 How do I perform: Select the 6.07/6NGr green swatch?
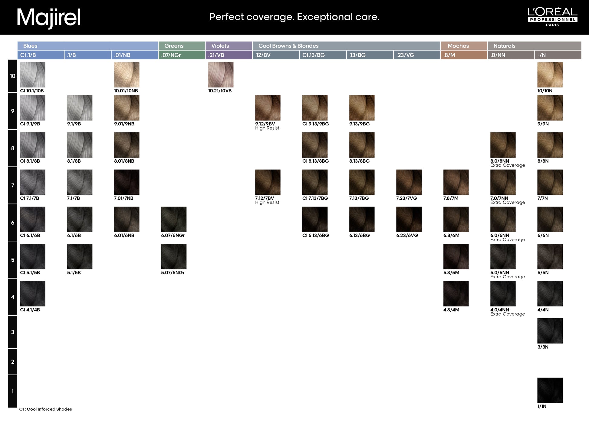pos(174,219)
